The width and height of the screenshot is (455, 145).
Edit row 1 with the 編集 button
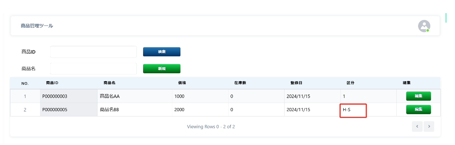coord(418,96)
